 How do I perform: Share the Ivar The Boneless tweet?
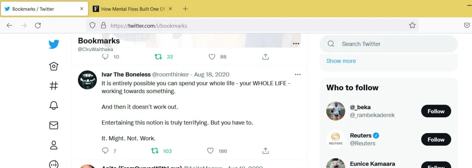tap(265, 151)
